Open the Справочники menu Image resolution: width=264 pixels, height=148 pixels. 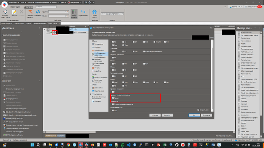pyautogui.click(x=13, y=2)
